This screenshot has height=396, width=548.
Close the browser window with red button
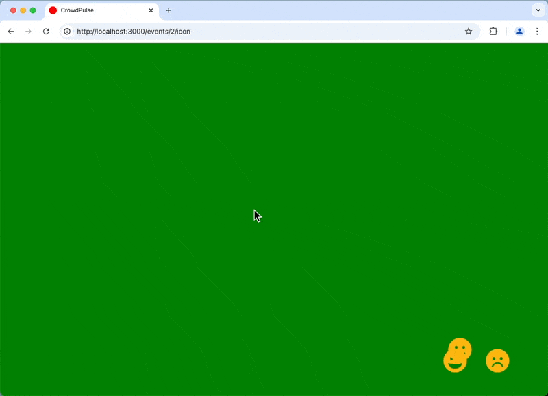click(x=13, y=10)
